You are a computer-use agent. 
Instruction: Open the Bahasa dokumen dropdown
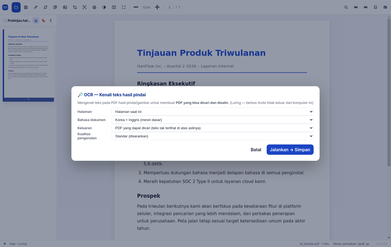(x=213, y=120)
